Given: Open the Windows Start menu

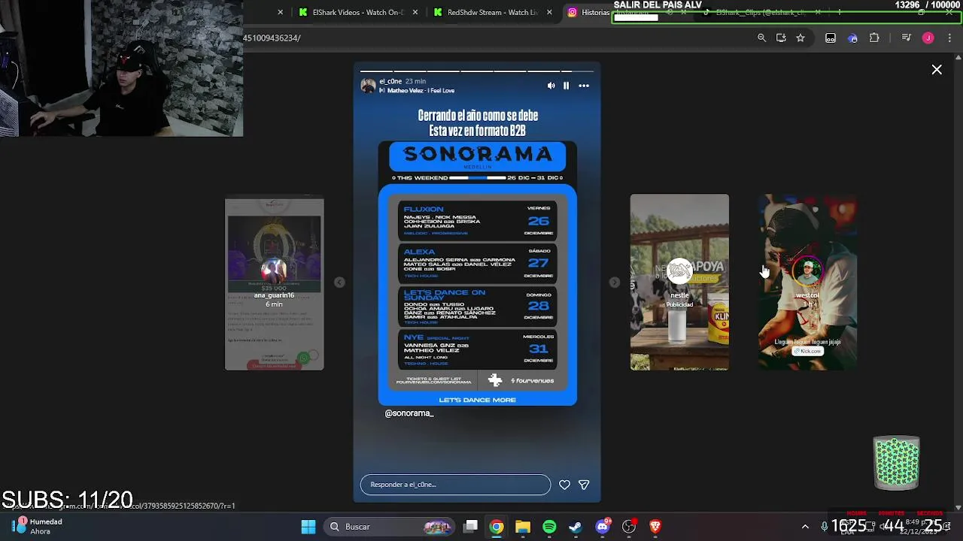Looking at the screenshot, I should click(x=308, y=527).
